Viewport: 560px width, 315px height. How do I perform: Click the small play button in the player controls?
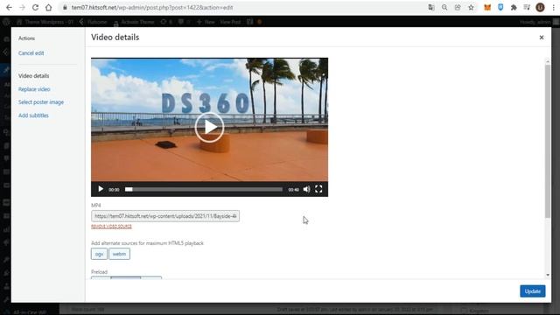101,189
